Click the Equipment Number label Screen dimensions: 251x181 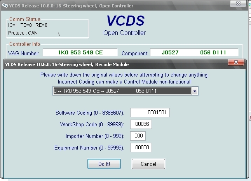89,148
